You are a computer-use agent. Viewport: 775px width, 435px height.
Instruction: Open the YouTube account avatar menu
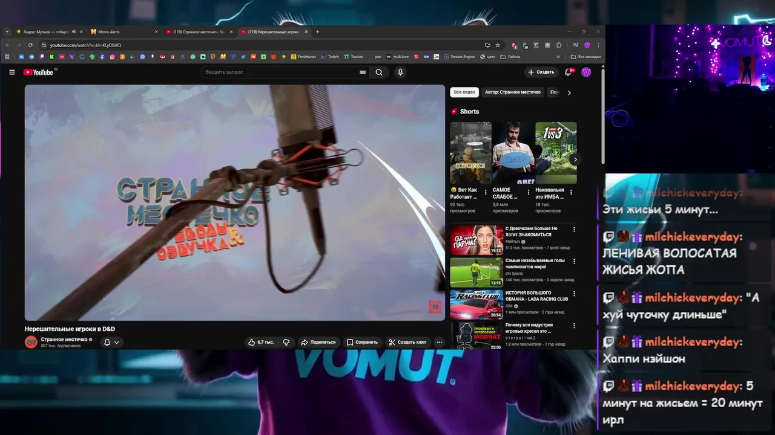tap(586, 72)
